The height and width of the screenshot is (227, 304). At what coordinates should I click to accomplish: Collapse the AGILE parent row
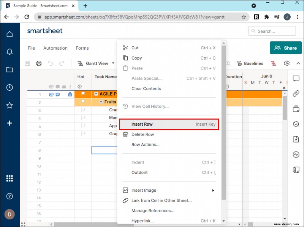(x=96, y=94)
